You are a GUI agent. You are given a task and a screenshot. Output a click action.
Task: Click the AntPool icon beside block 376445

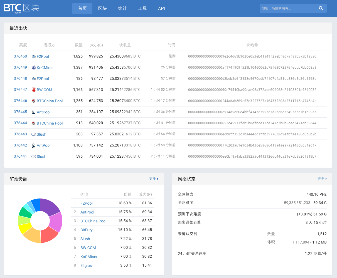tap(34, 112)
